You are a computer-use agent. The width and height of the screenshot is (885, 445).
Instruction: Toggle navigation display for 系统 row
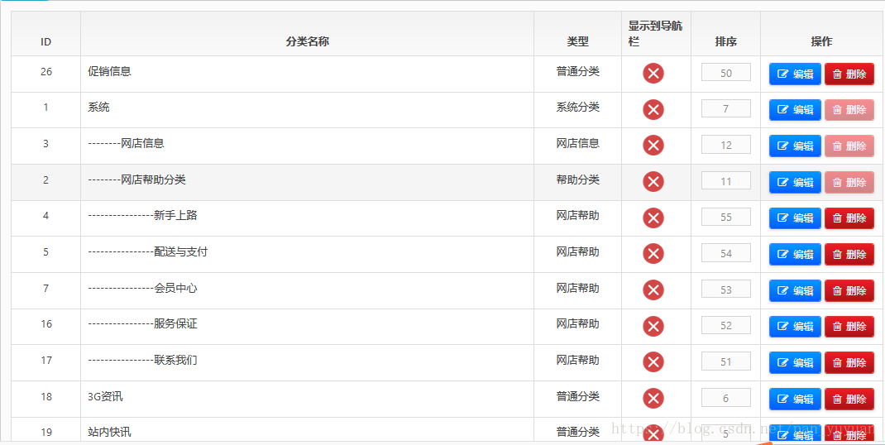(653, 109)
